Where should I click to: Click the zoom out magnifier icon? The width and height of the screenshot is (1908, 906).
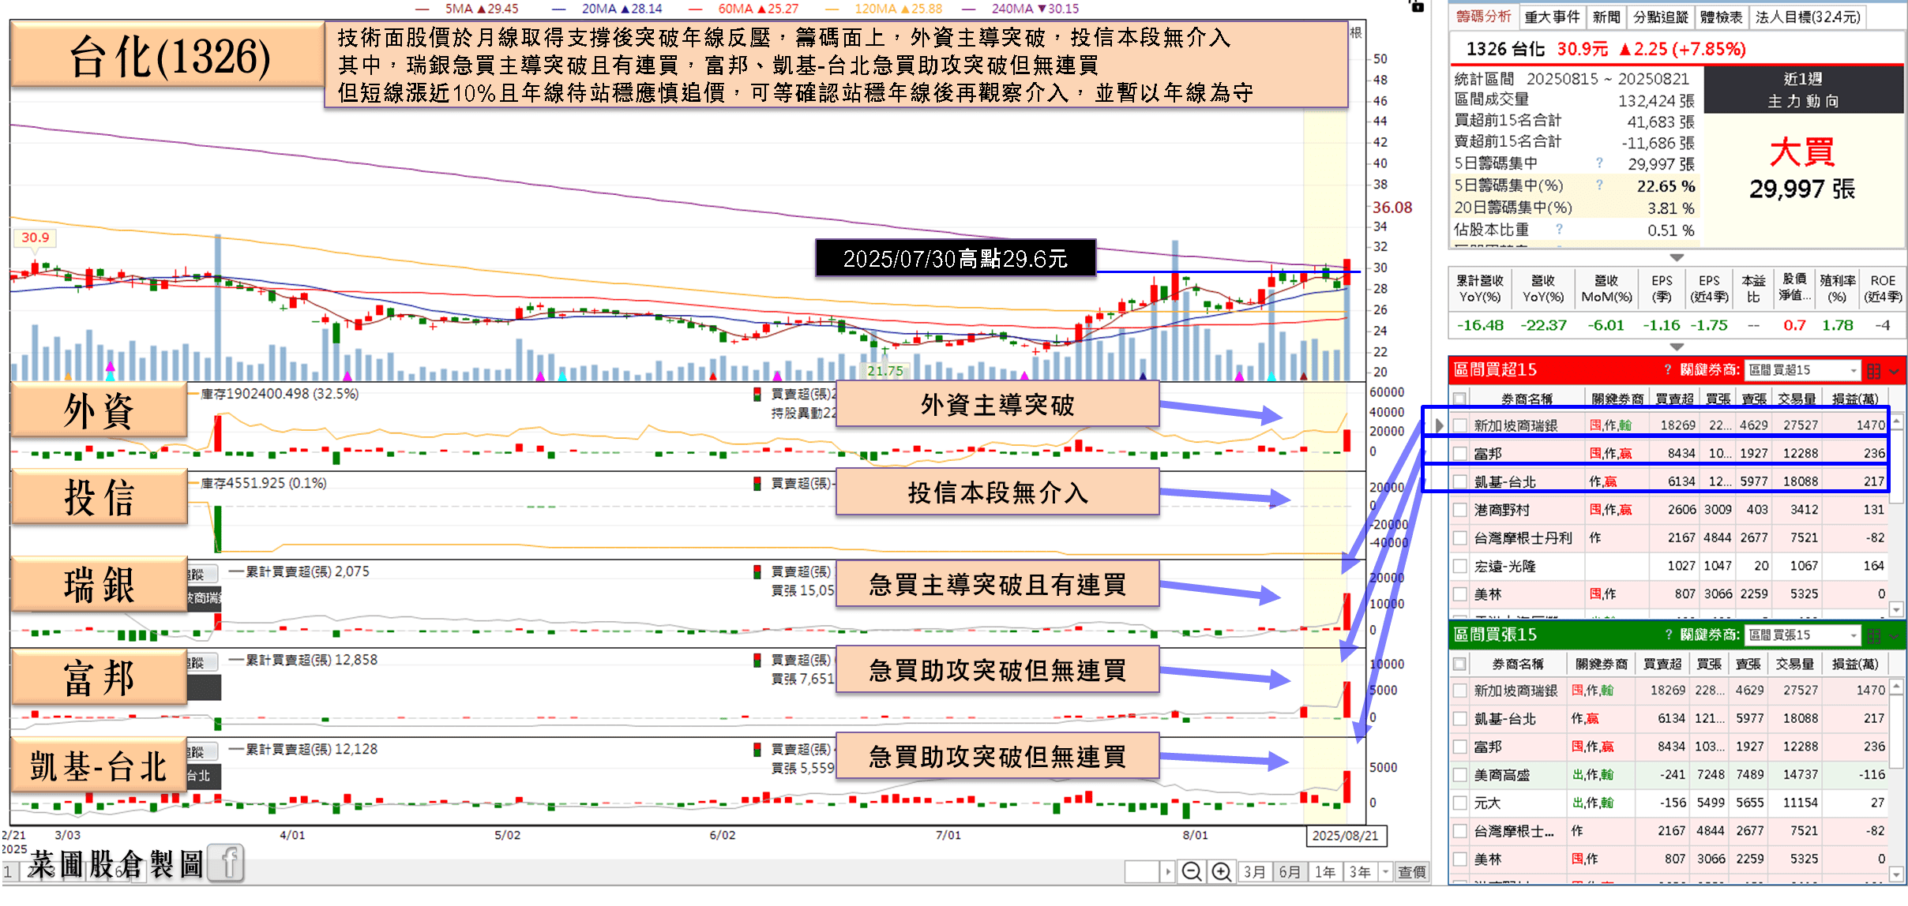(1192, 871)
